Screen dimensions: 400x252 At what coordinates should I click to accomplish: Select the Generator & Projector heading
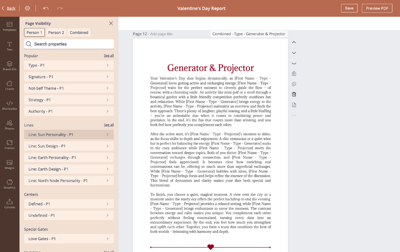[210, 68]
